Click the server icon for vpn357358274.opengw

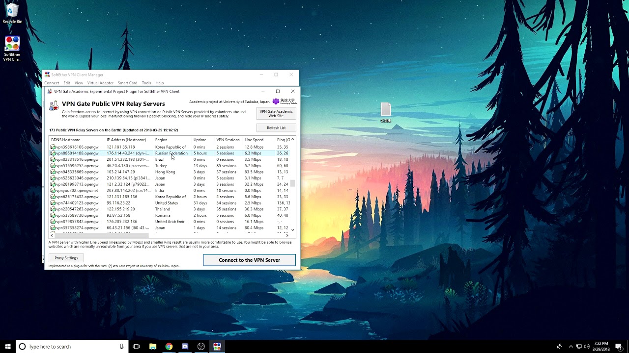coord(53,228)
